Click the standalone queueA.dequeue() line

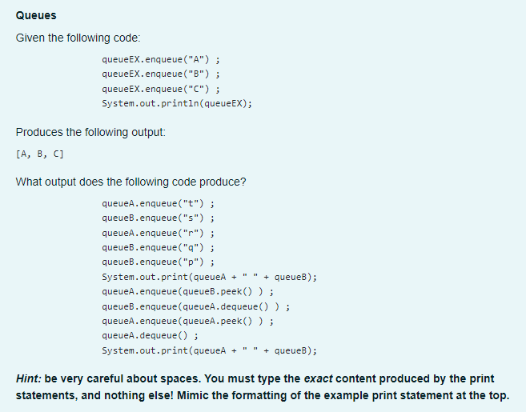(x=150, y=335)
